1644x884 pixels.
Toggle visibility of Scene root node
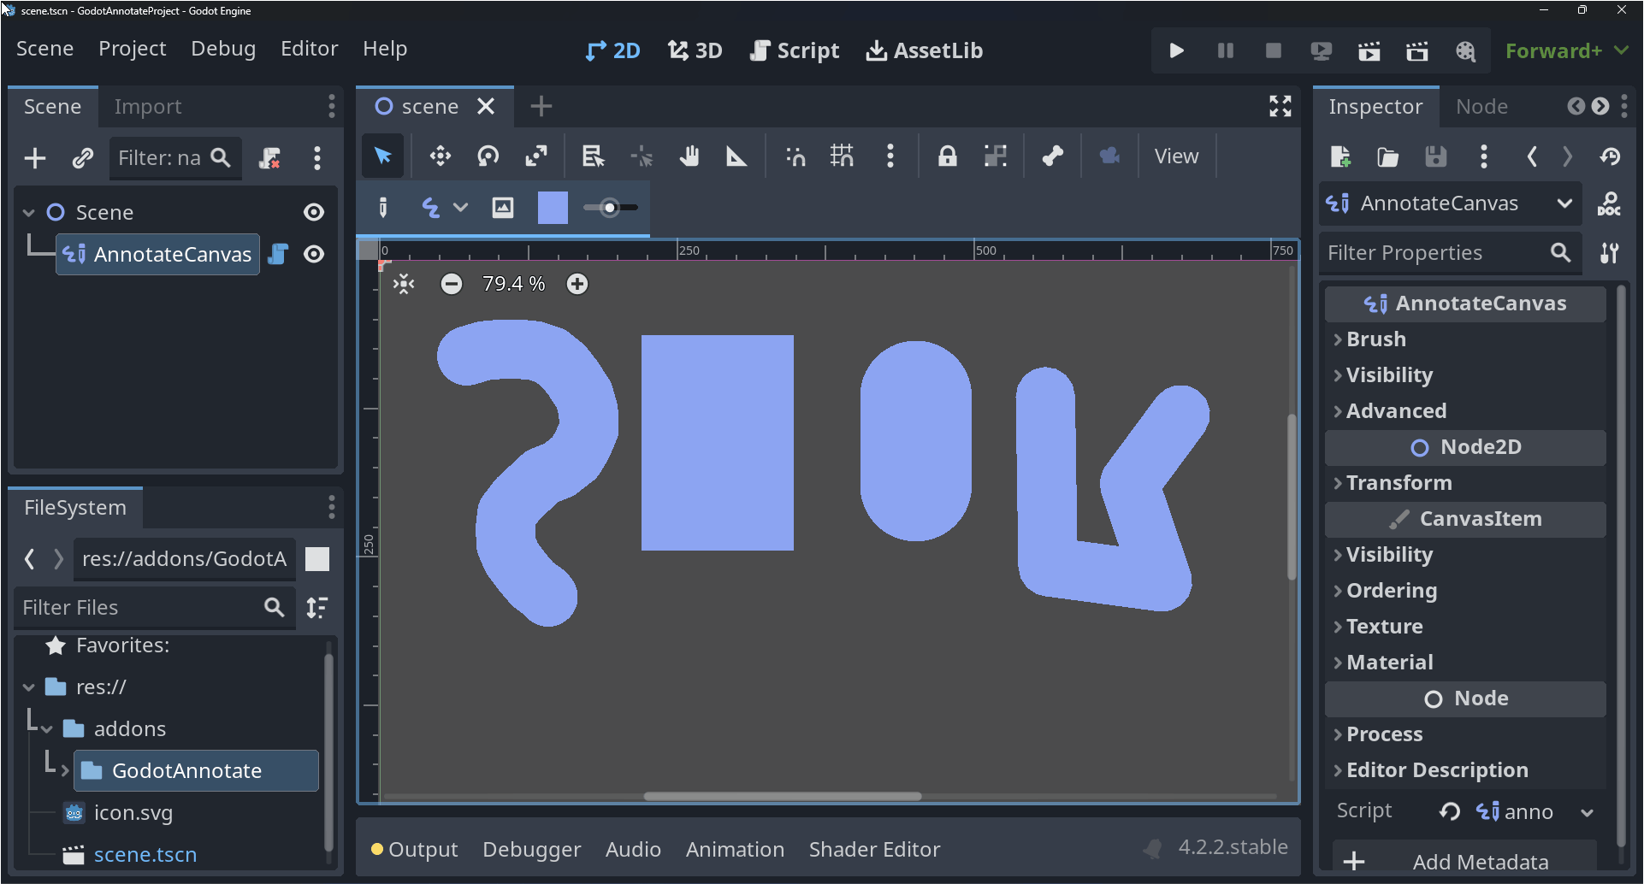tap(314, 212)
